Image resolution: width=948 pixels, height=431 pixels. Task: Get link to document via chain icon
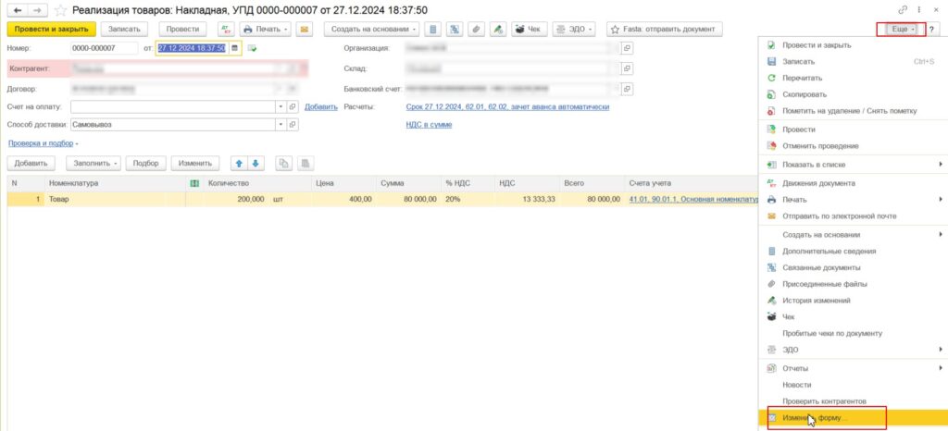click(x=904, y=10)
